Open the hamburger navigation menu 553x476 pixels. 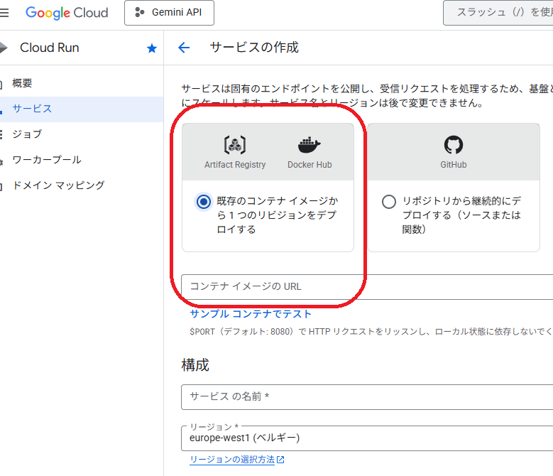tap(4, 13)
